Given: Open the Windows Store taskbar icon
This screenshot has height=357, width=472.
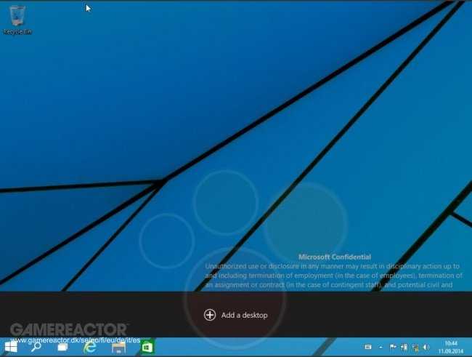Looking at the screenshot, I should [x=146, y=347].
